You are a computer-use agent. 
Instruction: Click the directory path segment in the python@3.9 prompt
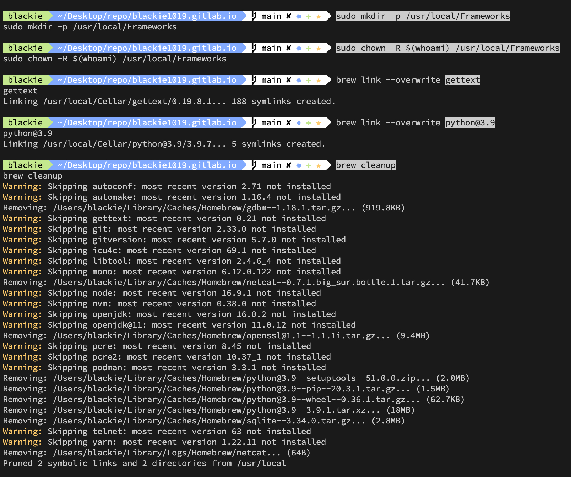tap(147, 122)
